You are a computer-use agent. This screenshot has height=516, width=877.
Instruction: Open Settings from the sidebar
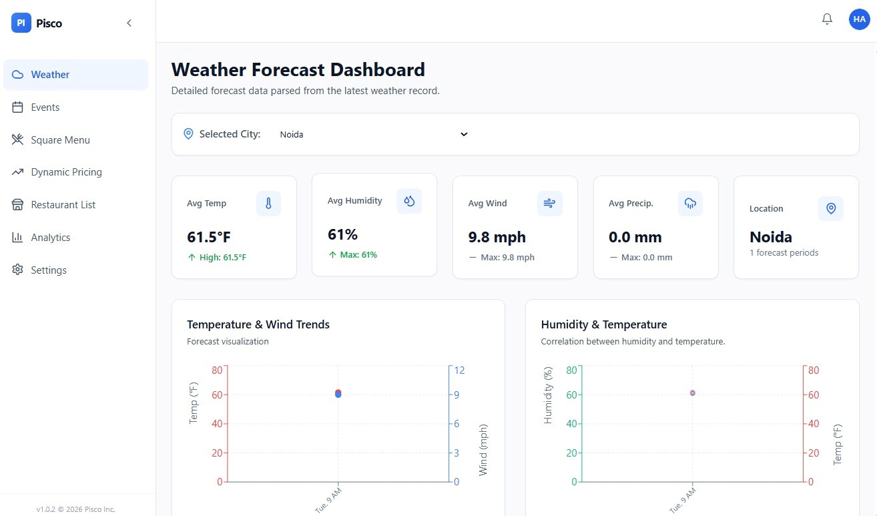click(48, 270)
